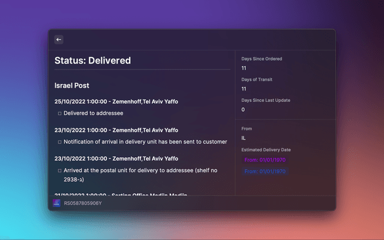This screenshot has height=240, width=384.
Task: Click the 'Status: Delivered' heading
Action: pos(92,61)
